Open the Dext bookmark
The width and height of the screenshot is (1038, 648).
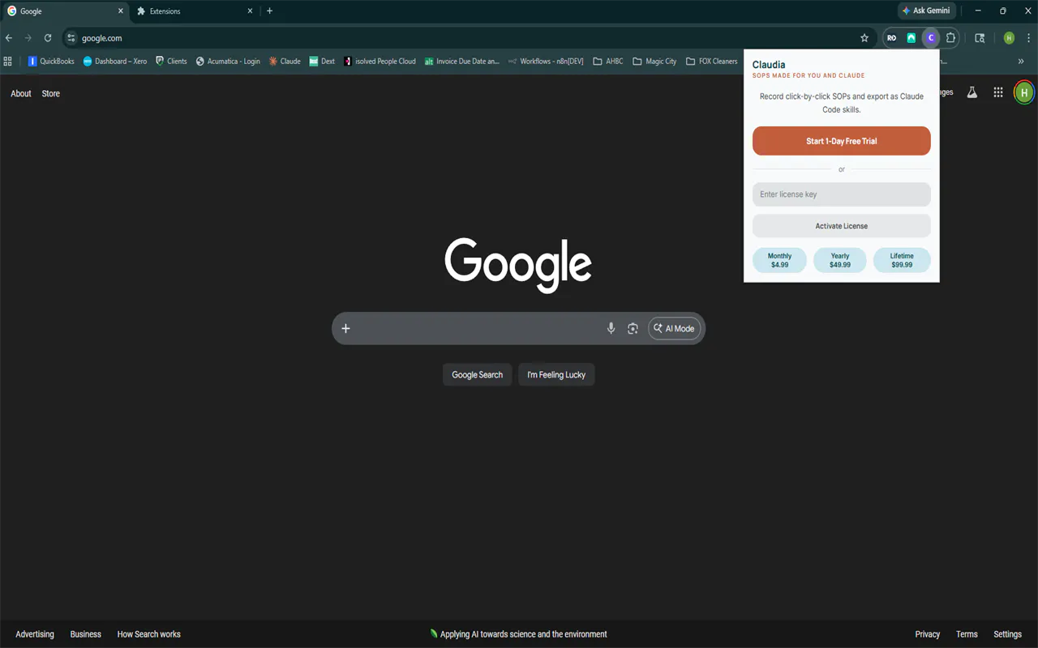[x=322, y=61]
